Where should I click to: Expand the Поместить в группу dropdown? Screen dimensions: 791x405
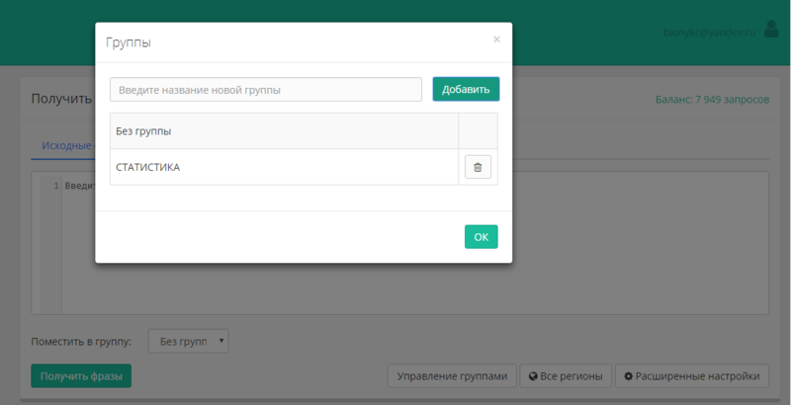click(188, 342)
